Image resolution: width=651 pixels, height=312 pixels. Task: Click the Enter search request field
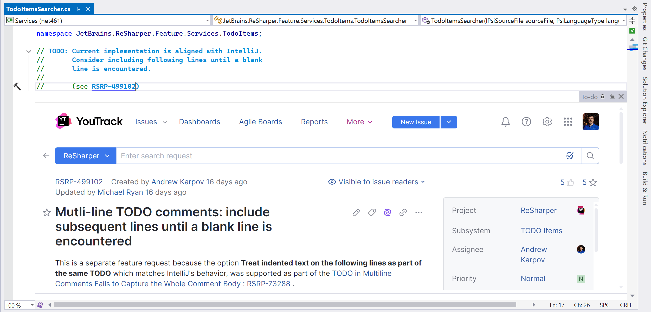tap(338, 156)
